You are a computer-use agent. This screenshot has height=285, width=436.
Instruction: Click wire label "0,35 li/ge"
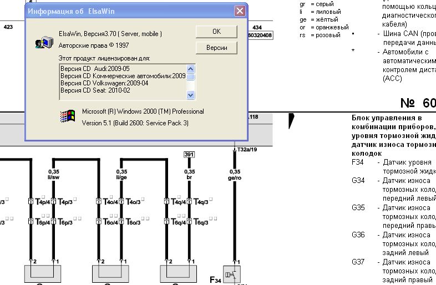click(121, 174)
